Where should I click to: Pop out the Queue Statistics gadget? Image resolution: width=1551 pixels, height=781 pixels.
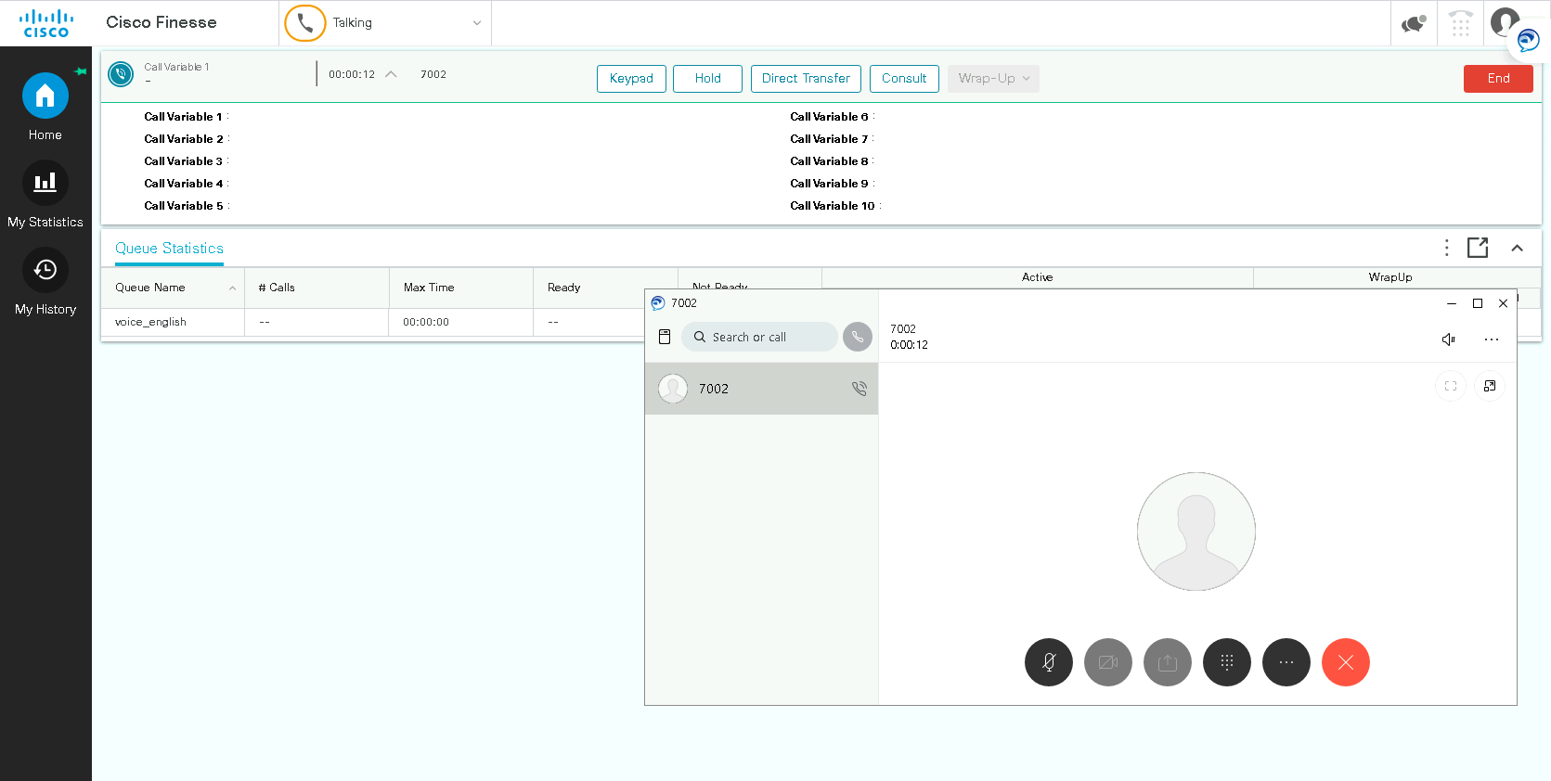(1478, 248)
